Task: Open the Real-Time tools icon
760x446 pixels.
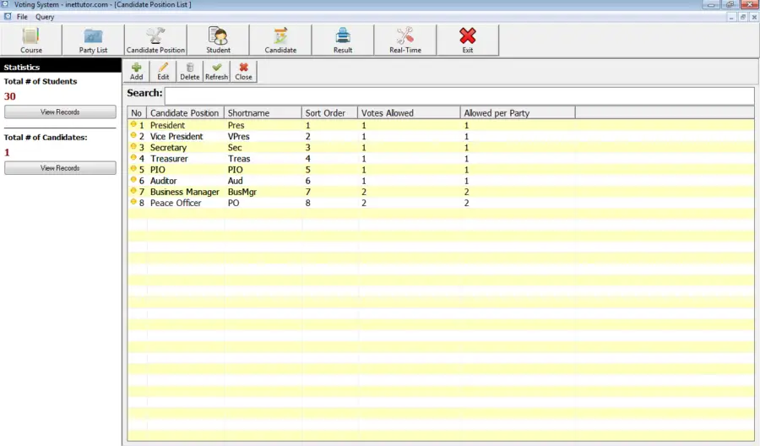Action: [405, 40]
